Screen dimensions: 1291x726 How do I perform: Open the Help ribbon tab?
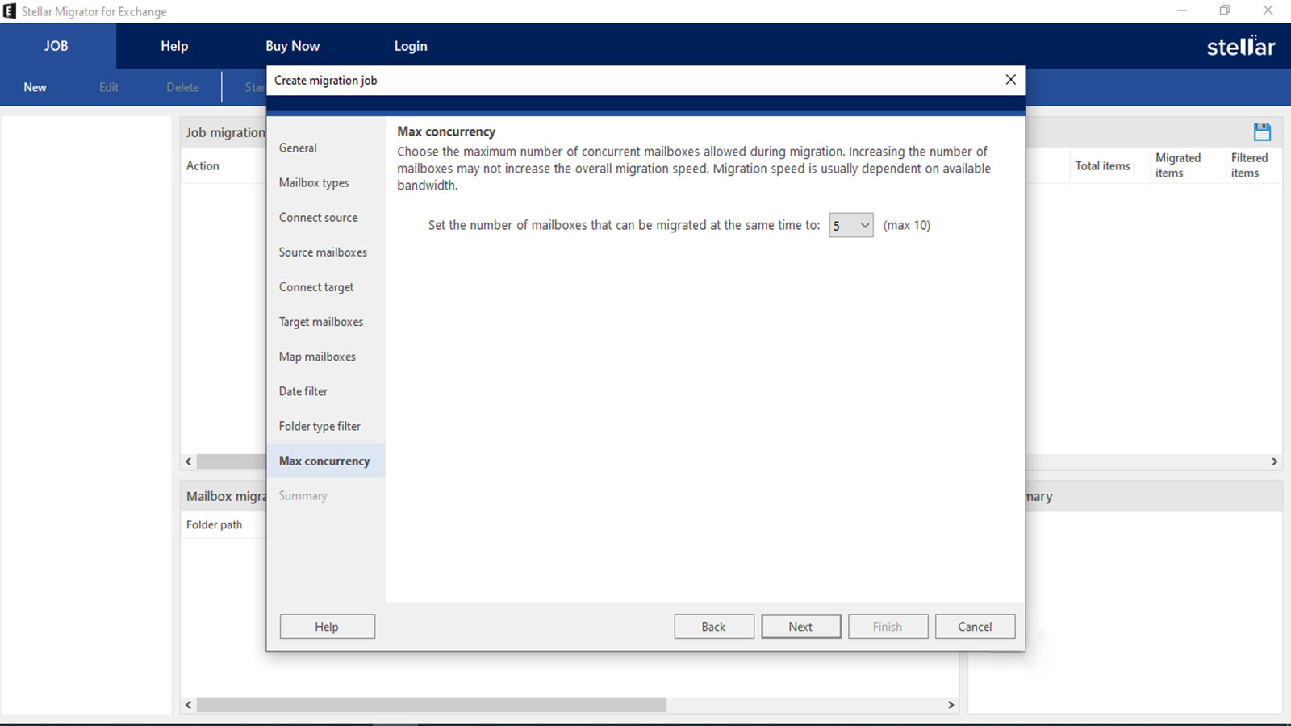(174, 46)
